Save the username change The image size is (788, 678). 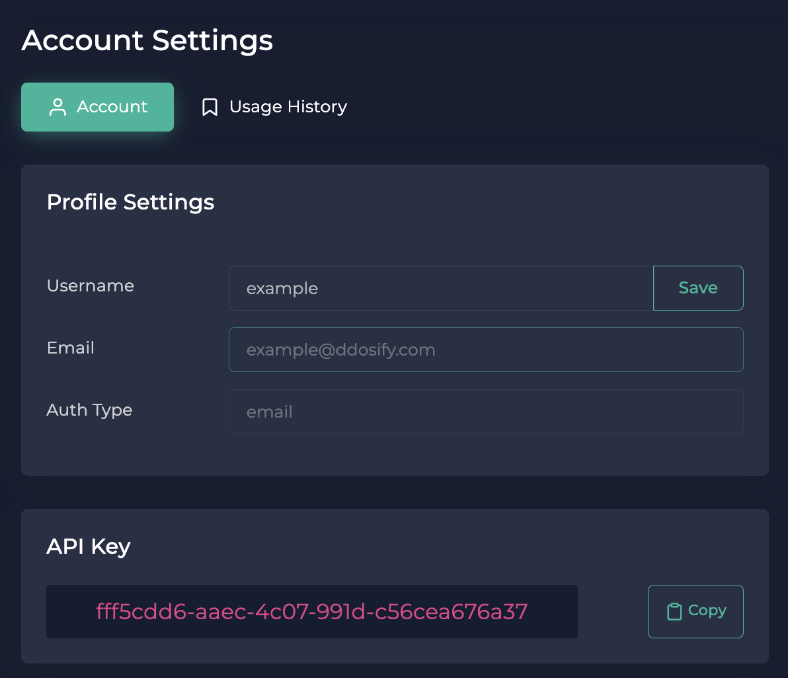[698, 288]
